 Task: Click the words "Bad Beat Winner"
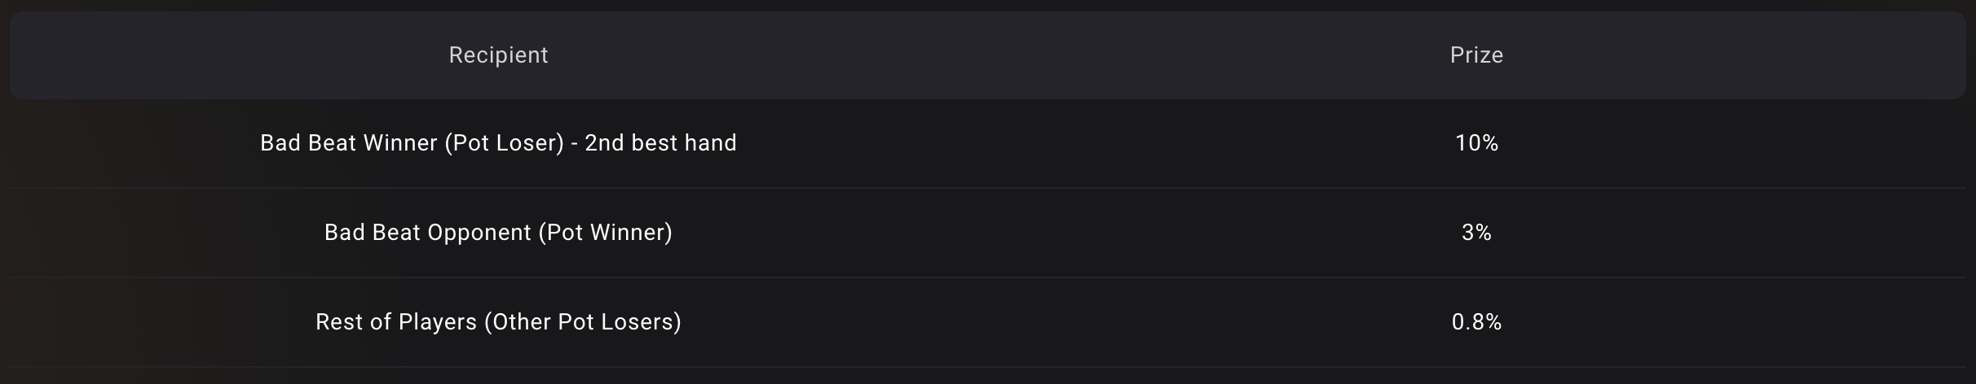coord(348,143)
